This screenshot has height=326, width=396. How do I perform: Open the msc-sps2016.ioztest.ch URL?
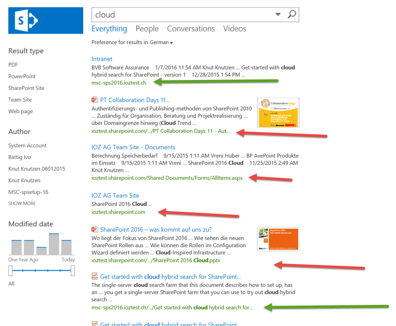[119, 83]
